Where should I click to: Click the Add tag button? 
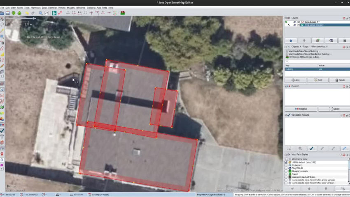[x=295, y=80]
